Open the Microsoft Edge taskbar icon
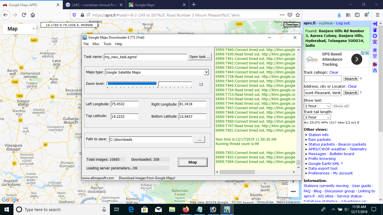This screenshot has height=215, width=383. click(131, 209)
